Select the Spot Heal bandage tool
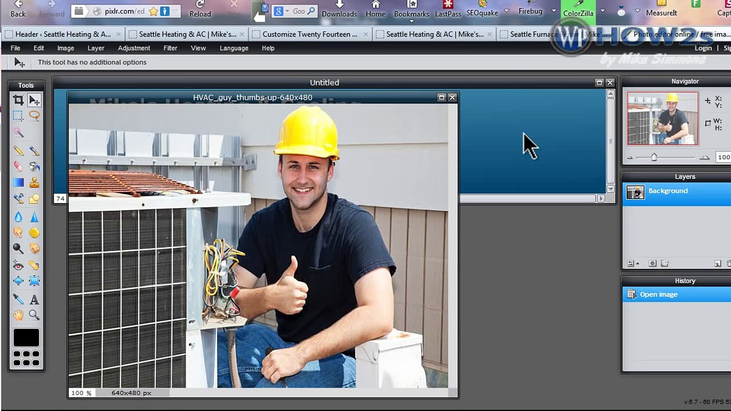This screenshot has width=731, height=411. click(x=34, y=265)
